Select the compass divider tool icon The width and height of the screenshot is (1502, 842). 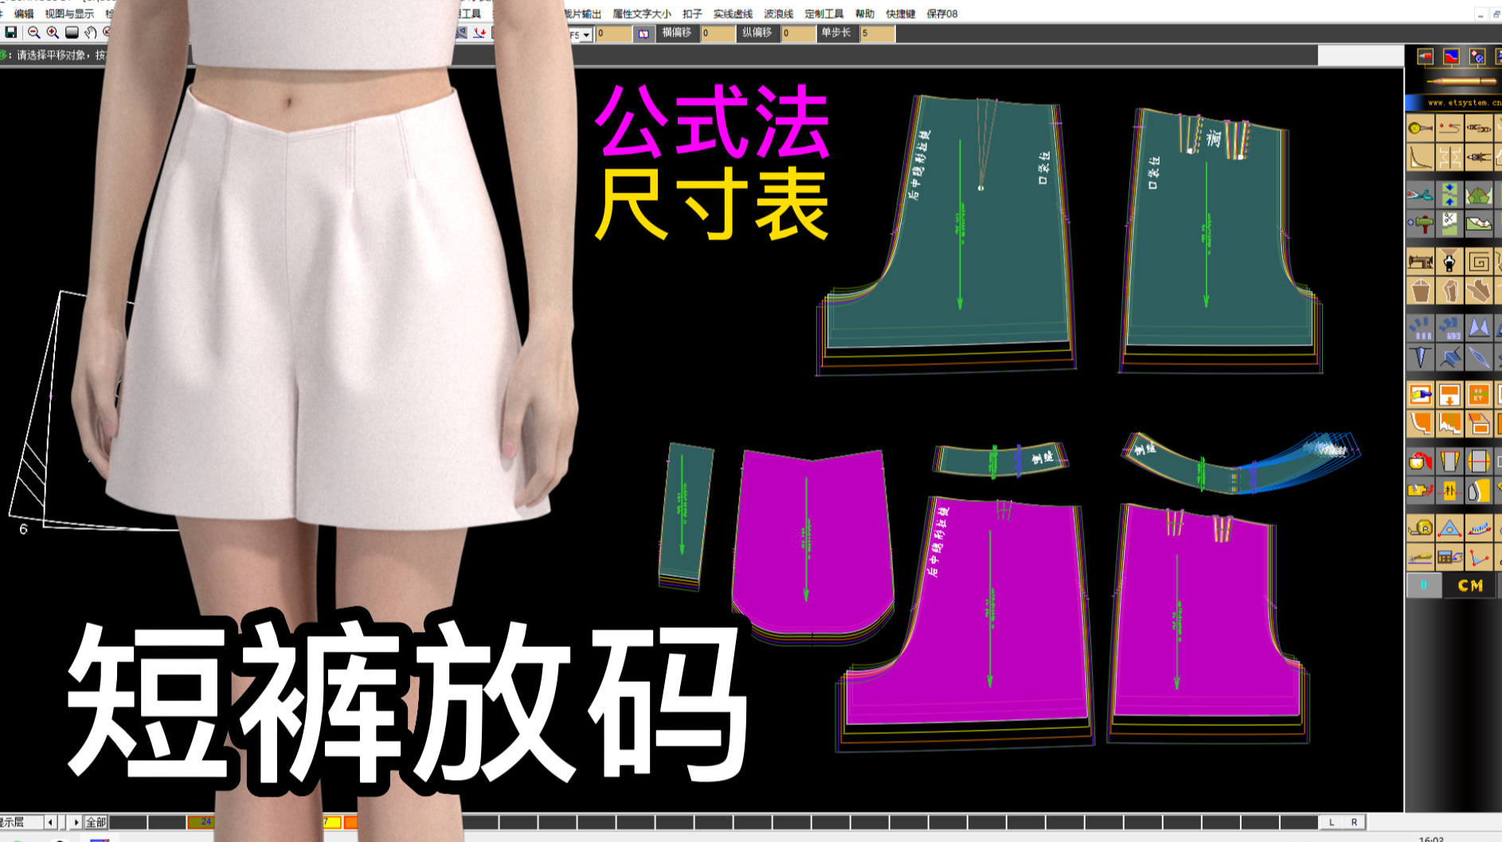click(x=1479, y=158)
